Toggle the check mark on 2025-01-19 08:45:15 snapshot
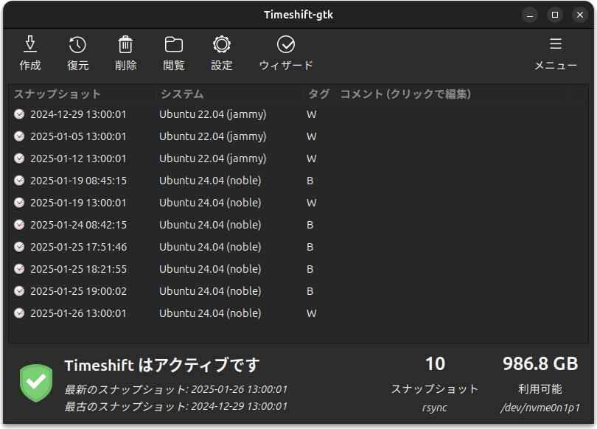 coord(18,180)
